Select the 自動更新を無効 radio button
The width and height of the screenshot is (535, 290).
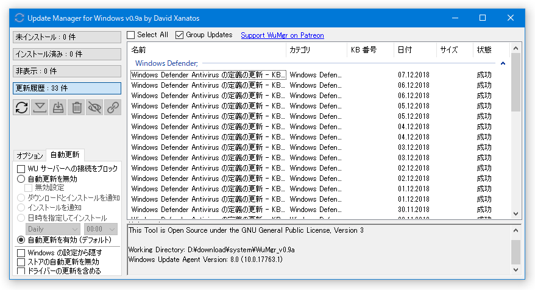click(21, 179)
